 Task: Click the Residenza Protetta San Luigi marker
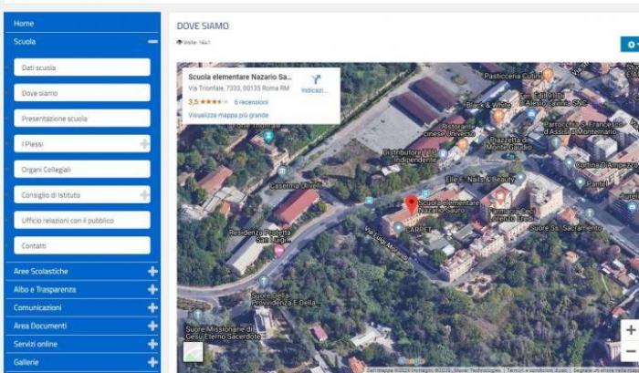(x=278, y=250)
